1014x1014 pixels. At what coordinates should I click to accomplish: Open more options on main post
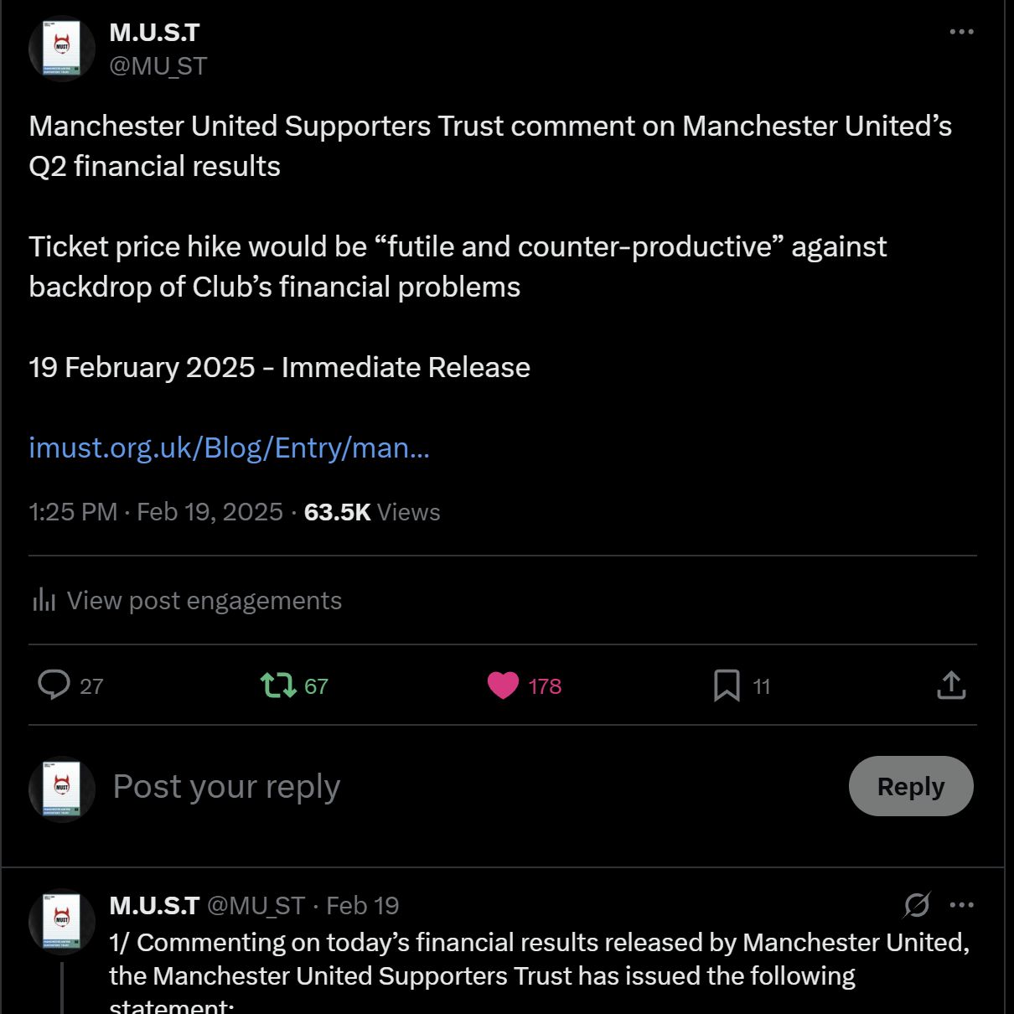[961, 32]
